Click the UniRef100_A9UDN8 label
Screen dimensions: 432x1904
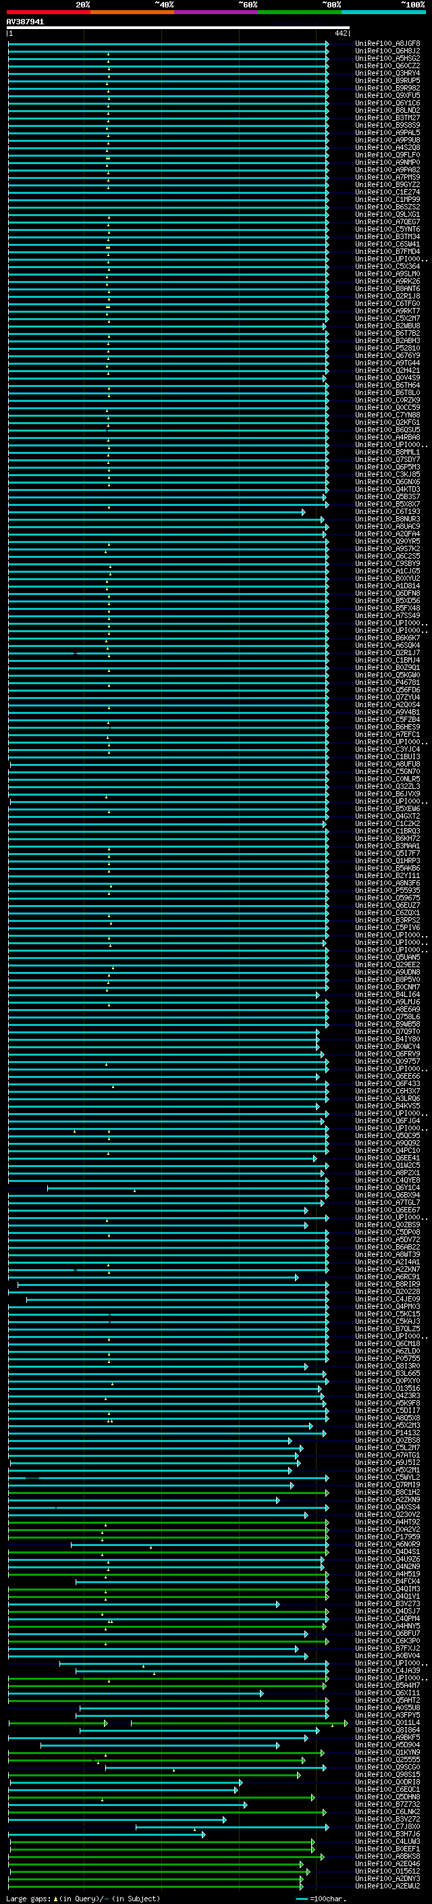(x=387, y=972)
